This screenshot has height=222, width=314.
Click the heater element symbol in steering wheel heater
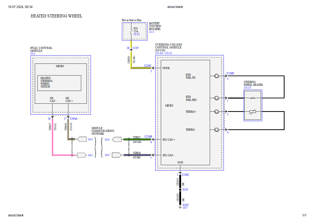253,98
